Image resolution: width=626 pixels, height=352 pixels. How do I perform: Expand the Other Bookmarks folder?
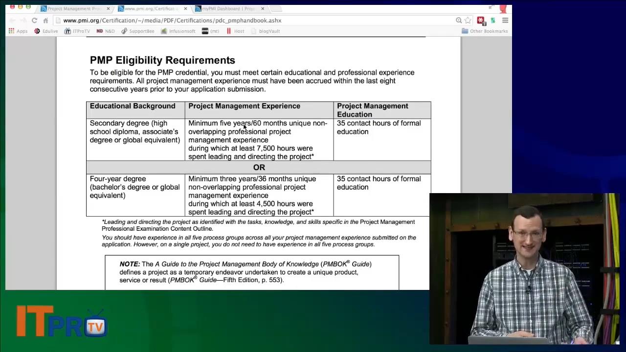(485, 31)
